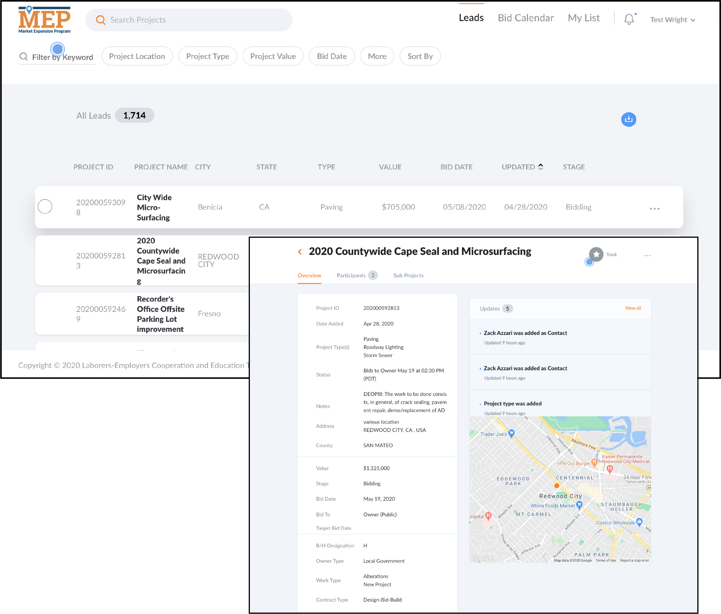Open the Recorder's Office Offsite Parking Lot row
This screenshot has height=614, width=721.
coord(161,314)
